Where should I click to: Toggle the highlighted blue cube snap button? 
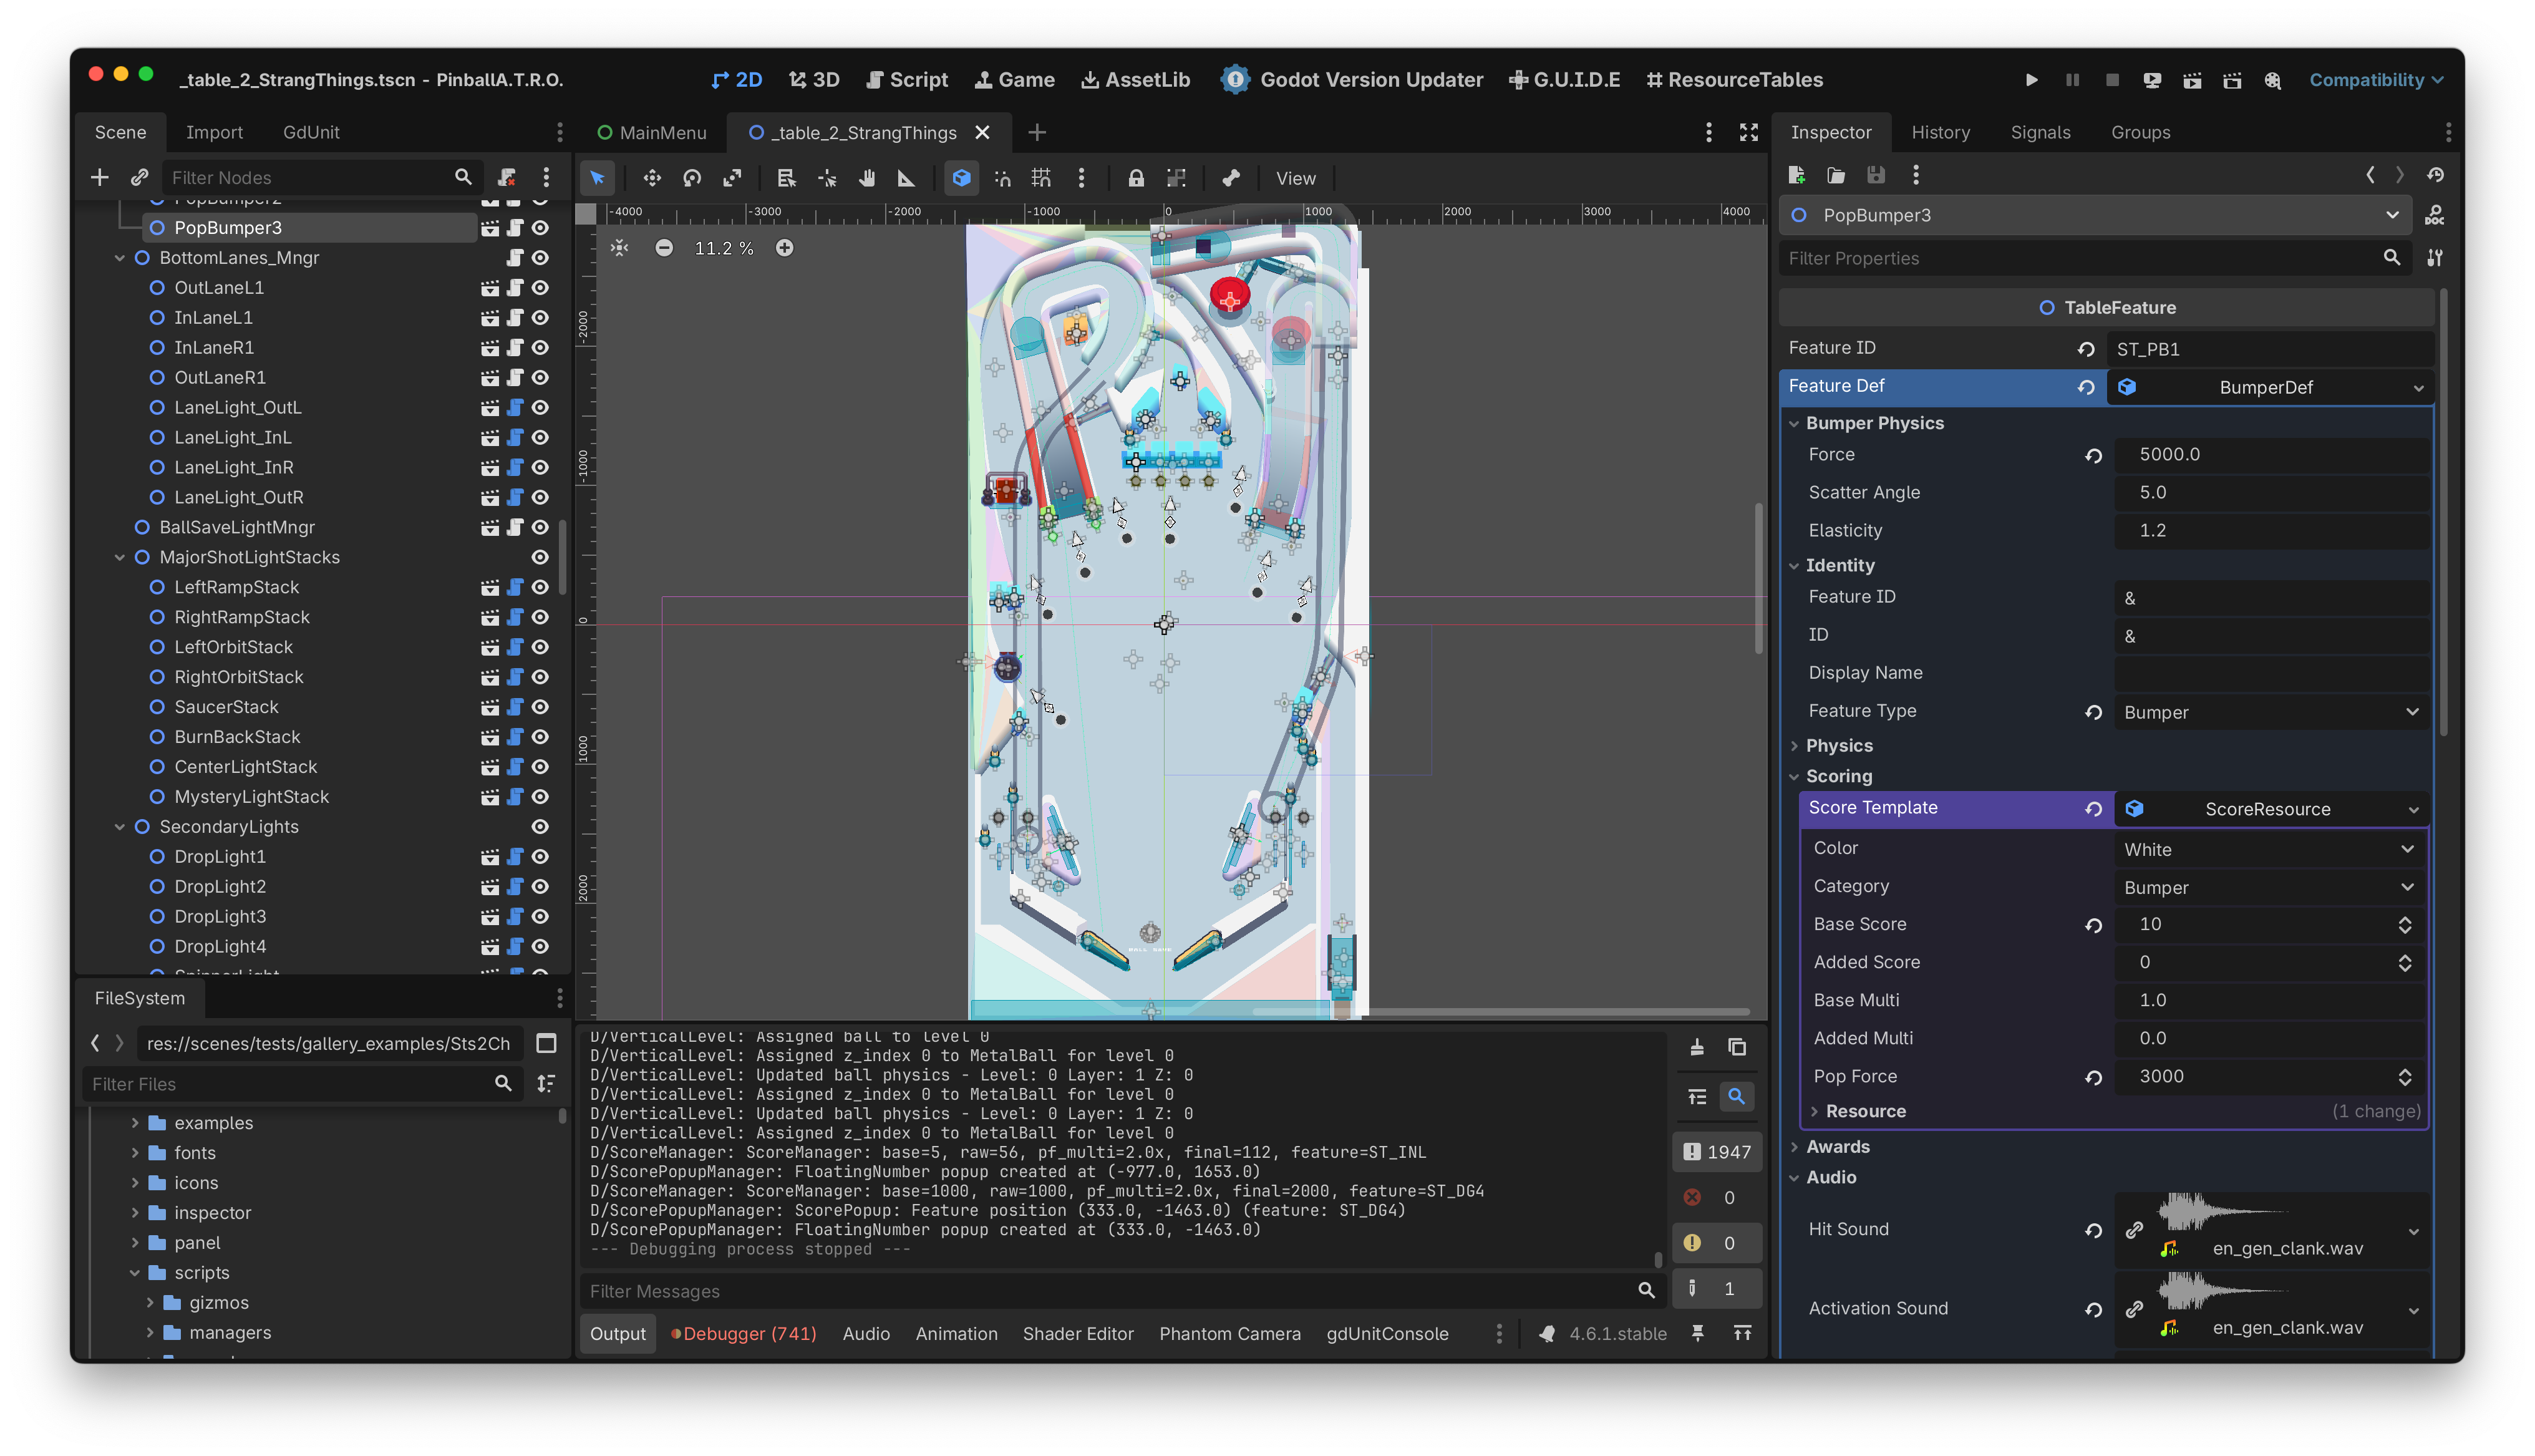pos(961,178)
